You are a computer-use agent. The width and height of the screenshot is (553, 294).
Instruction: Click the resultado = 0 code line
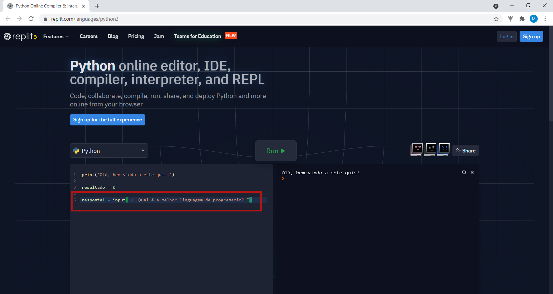(99, 187)
